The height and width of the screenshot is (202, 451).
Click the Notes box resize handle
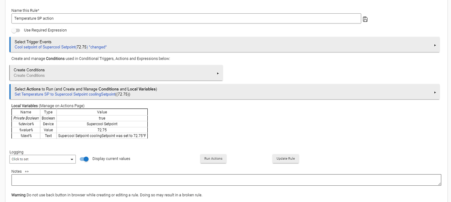point(440,184)
